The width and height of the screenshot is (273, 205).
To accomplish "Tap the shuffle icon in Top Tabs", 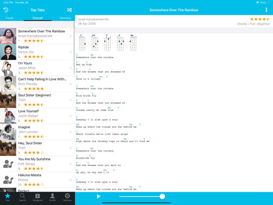I will click(69, 10).
